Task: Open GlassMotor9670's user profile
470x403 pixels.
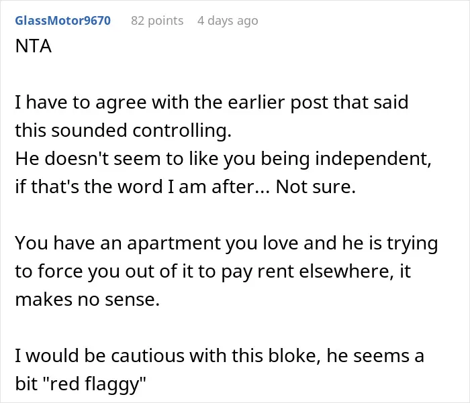Action: [63, 21]
